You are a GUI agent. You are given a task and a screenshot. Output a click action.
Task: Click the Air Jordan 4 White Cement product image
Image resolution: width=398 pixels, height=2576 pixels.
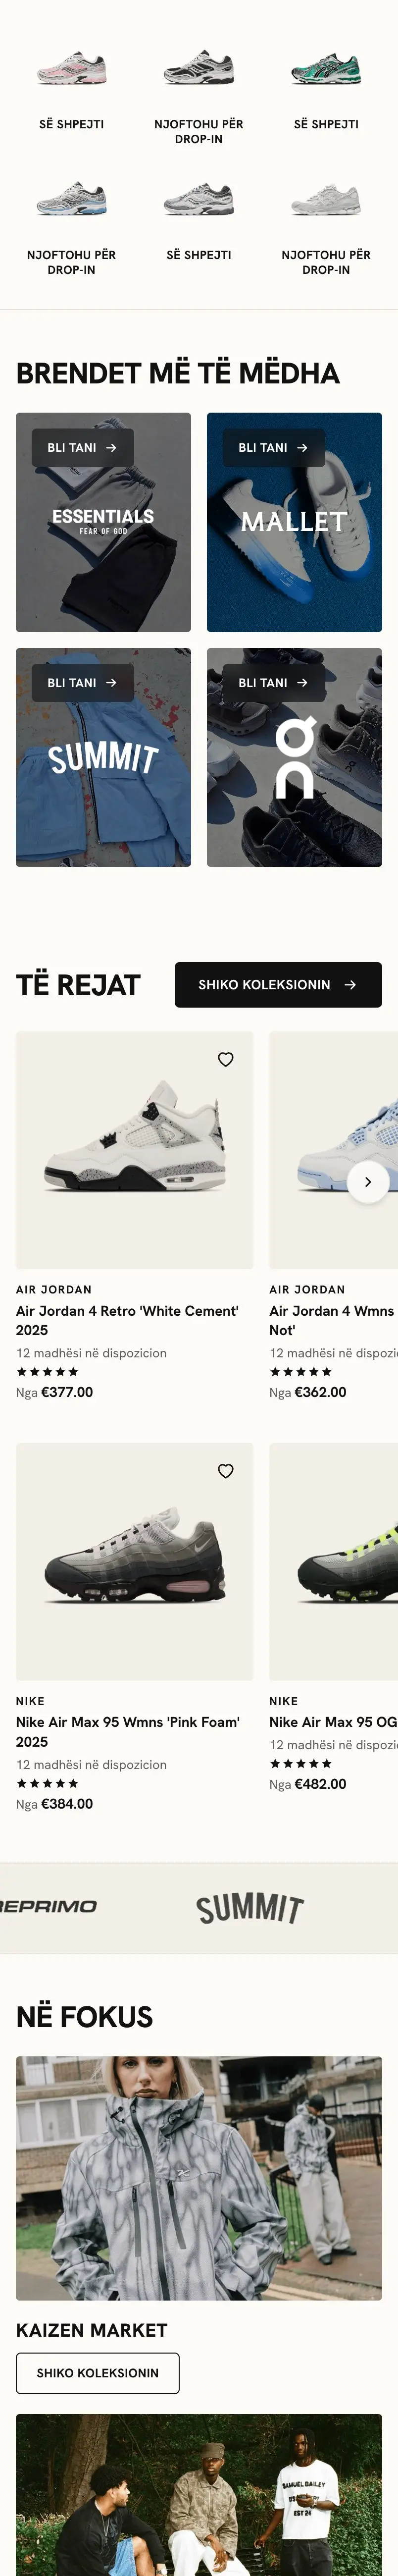[134, 1150]
